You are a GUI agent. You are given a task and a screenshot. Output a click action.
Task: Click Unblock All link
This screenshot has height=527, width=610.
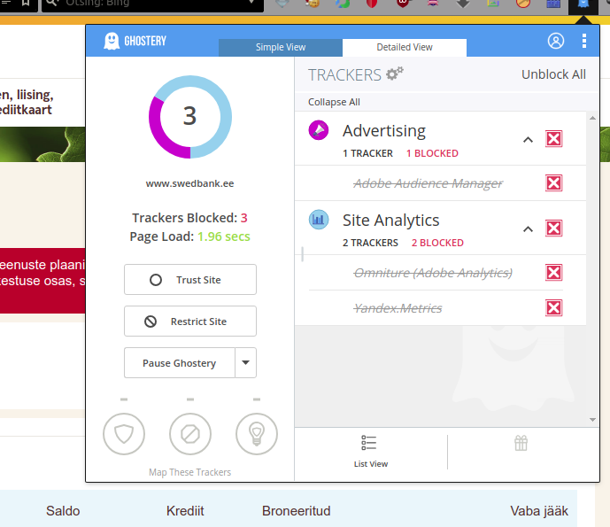pos(553,74)
